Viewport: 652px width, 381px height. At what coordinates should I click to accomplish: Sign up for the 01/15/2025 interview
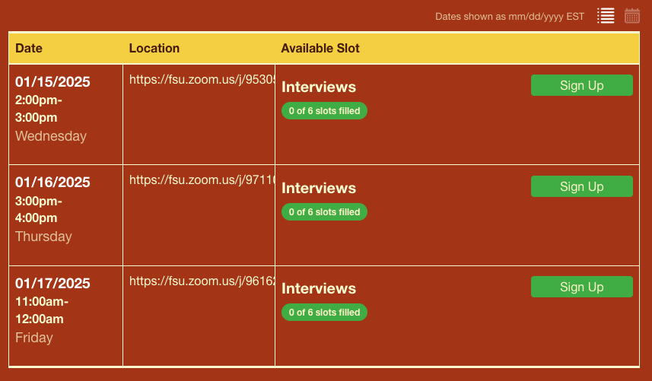coord(581,85)
